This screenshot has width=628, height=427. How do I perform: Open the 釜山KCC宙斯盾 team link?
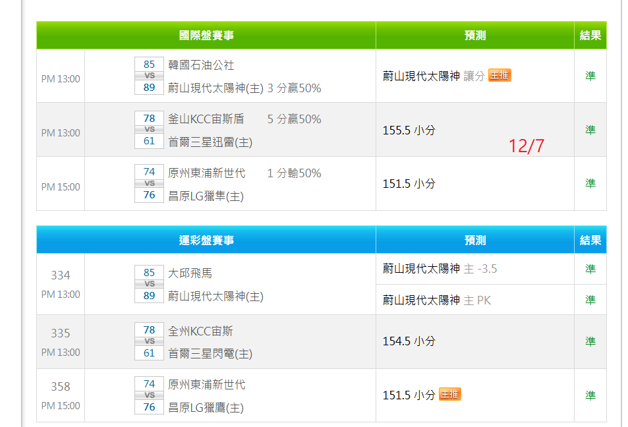pos(206,119)
